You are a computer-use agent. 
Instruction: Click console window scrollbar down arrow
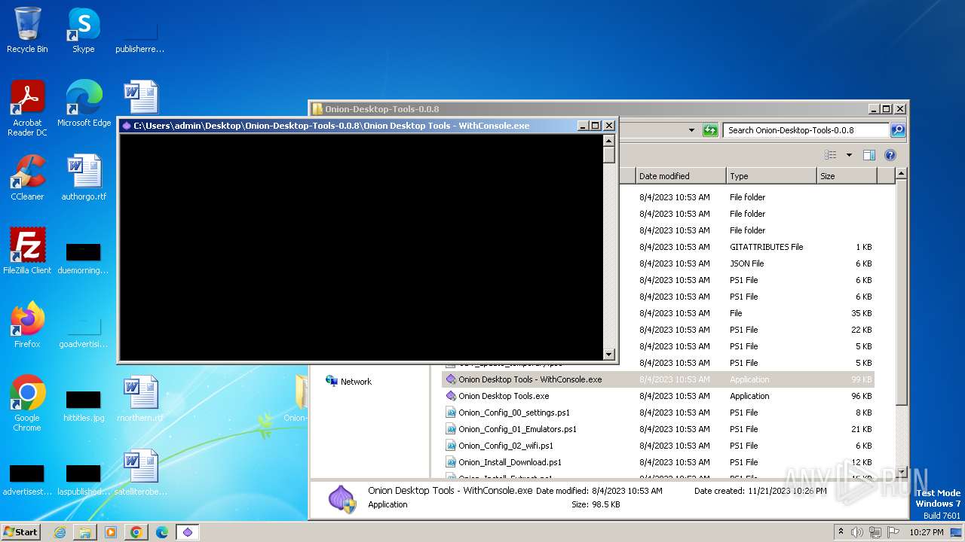point(609,355)
